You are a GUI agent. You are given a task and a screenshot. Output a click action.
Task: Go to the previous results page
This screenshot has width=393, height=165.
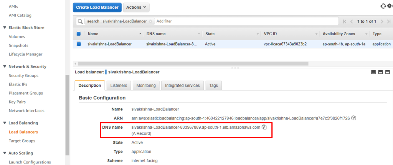point(352,21)
